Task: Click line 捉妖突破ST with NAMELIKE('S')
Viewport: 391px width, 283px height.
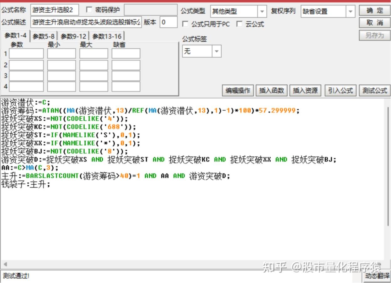Action: pyautogui.click(x=71, y=135)
